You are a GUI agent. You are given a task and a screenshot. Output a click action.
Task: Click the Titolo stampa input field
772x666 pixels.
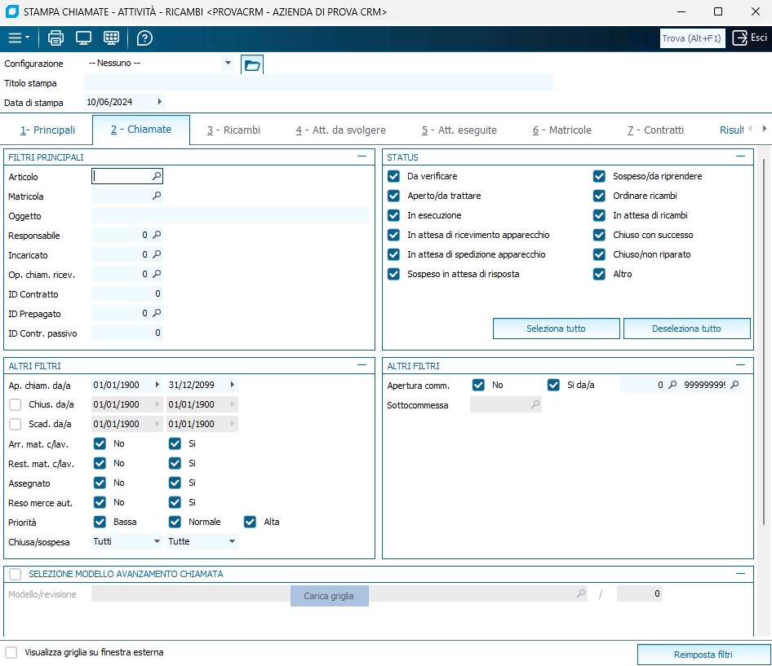click(318, 83)
